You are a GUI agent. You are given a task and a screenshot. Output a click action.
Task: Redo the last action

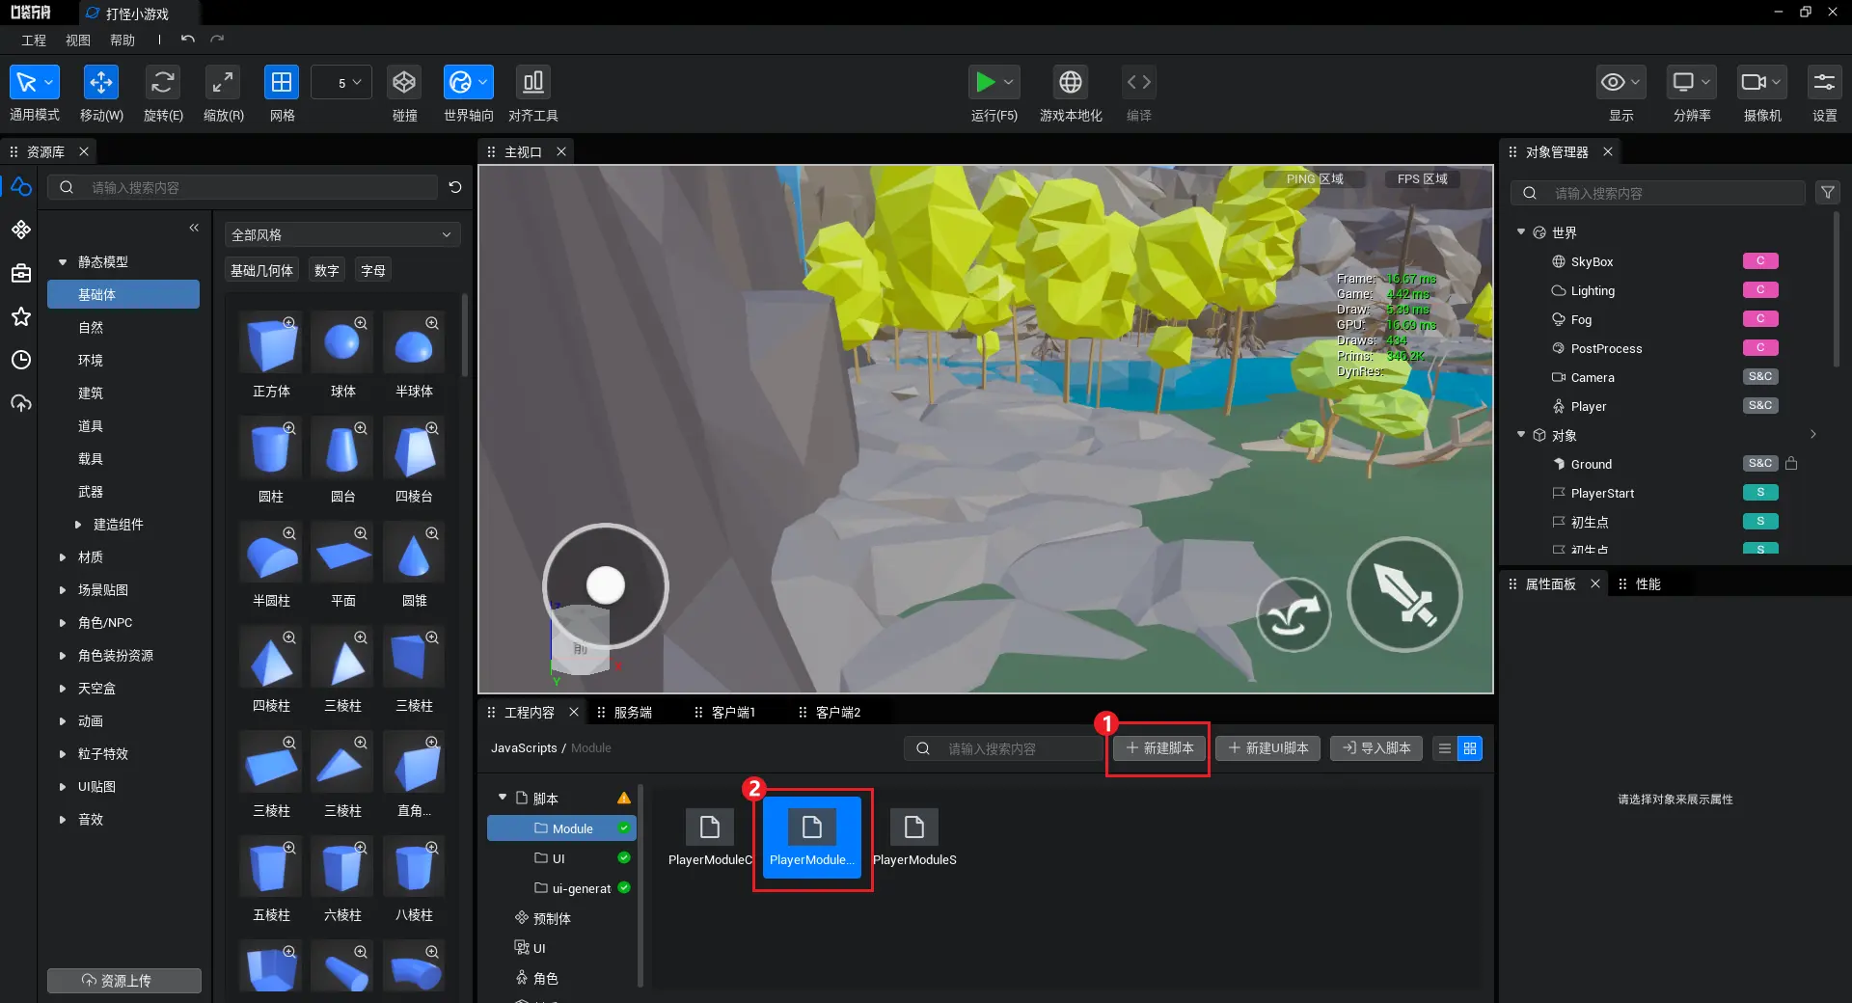(217, 40)
